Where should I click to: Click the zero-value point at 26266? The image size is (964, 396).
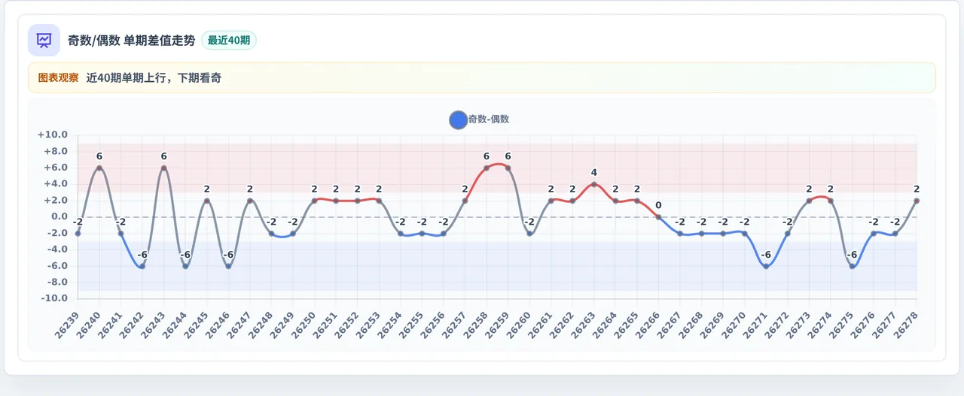point(658,217)
